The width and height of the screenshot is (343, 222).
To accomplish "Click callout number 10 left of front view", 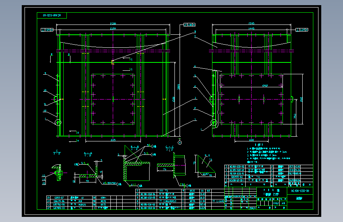I will coord(45,90).
